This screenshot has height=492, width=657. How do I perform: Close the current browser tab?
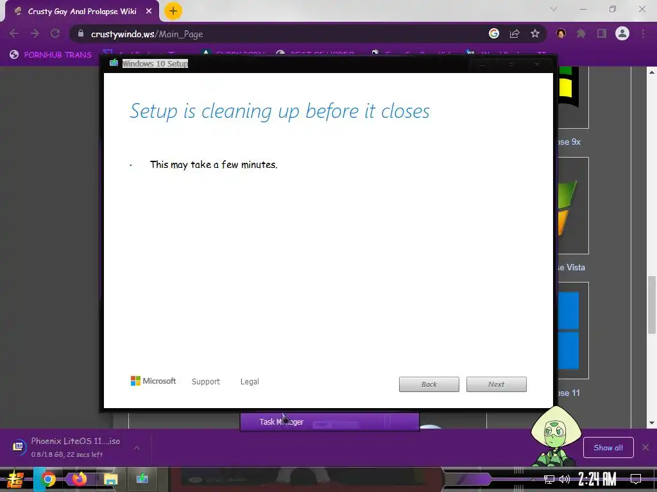click(149, 12)
